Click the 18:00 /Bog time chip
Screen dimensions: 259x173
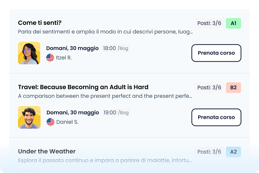pyautogui.click(x=116, y=48)
